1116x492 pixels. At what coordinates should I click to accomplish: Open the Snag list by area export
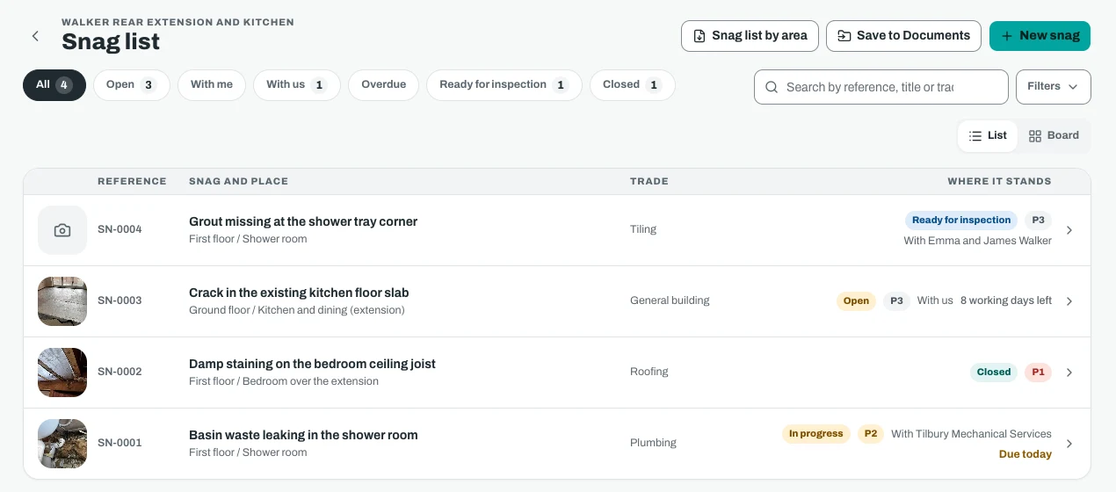pyautogui.click(x=750, y=36)
